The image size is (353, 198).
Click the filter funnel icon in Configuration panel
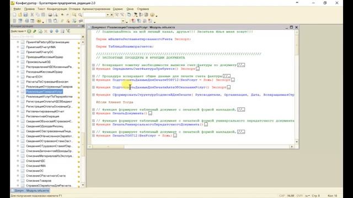68,31
